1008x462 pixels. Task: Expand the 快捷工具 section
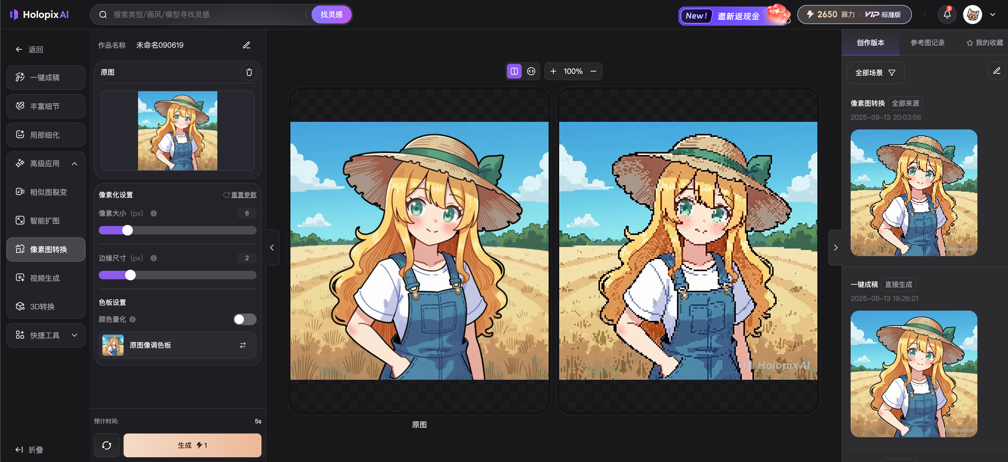(x=74, y=335)
